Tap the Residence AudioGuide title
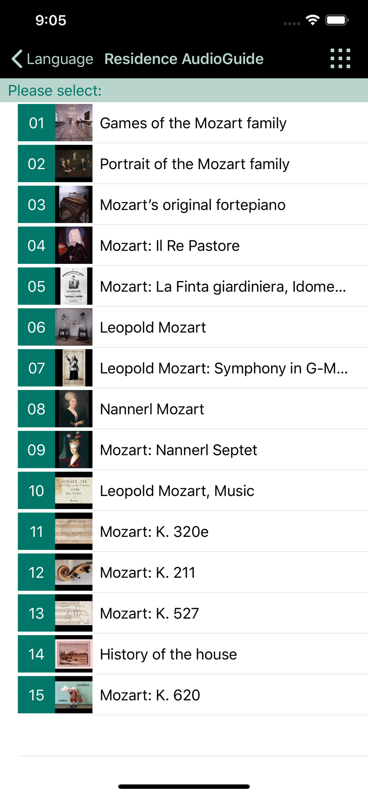The width and height of the screenshot is (368, 796). coord(184,59)
